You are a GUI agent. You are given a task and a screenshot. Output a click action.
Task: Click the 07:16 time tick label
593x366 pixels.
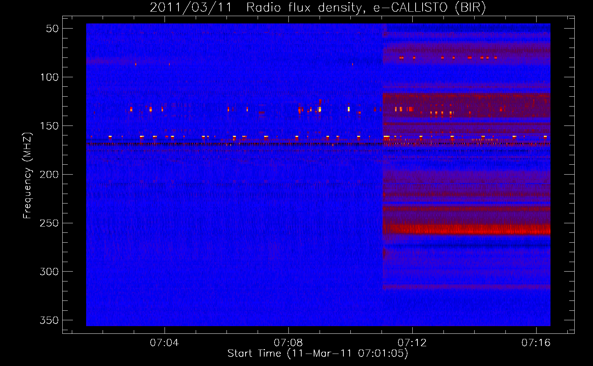[x=536, y=343]
